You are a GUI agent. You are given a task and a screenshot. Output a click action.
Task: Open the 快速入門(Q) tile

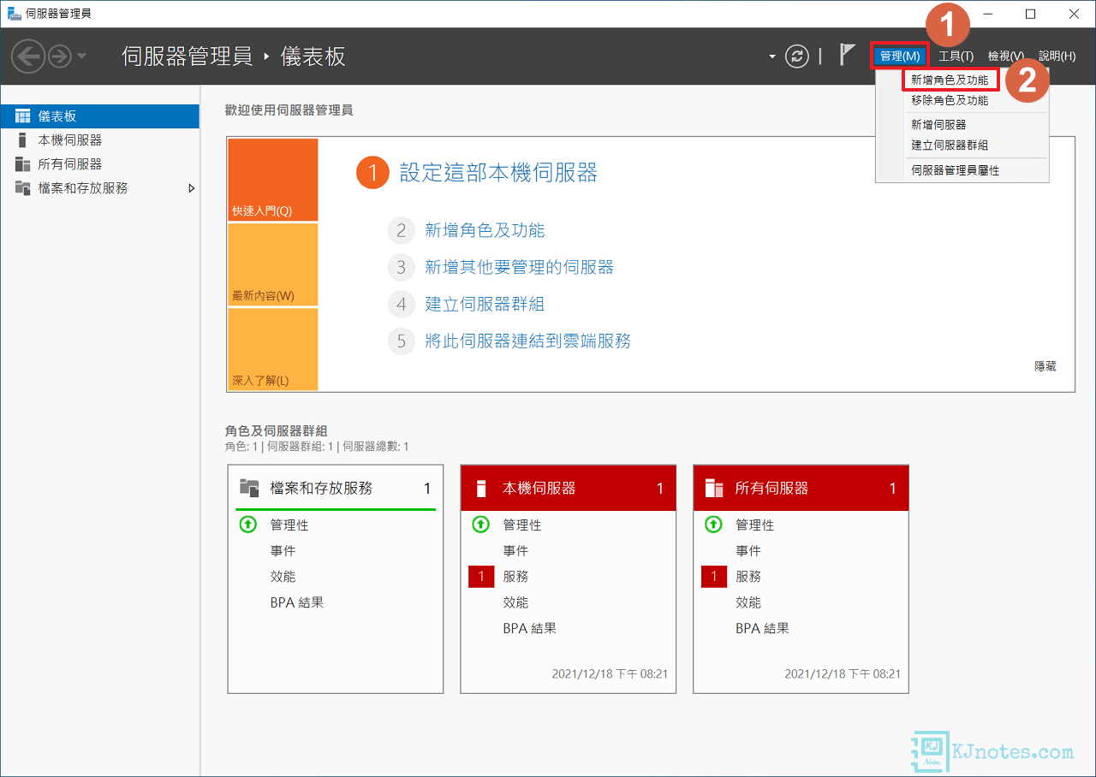(x=273, y=180)
